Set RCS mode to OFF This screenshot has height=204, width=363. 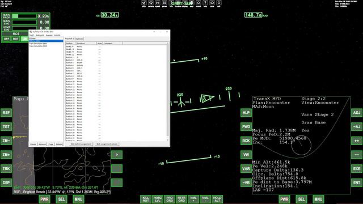6,39
